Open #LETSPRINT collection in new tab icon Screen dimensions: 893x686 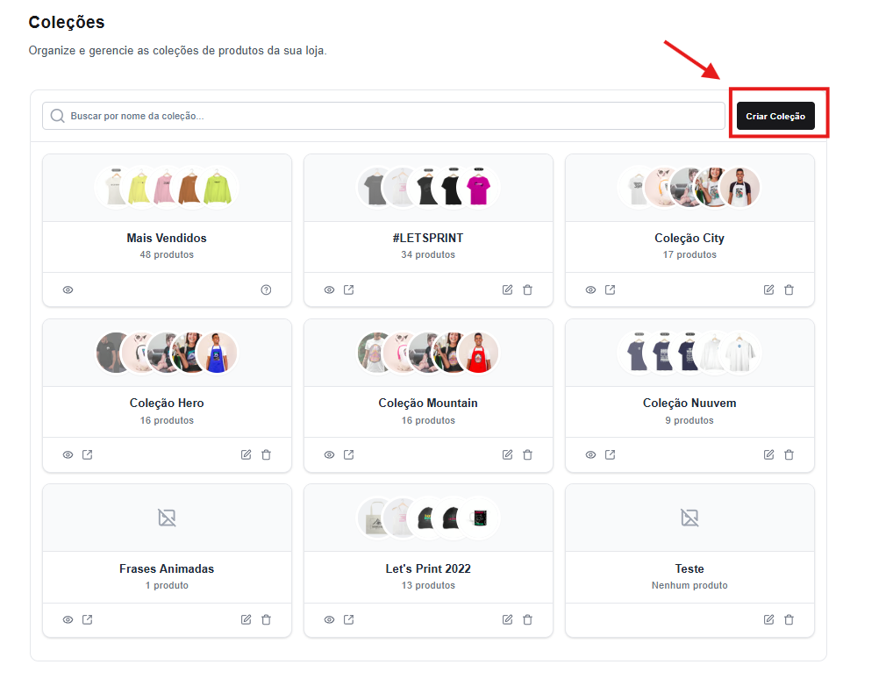[348, 289]
